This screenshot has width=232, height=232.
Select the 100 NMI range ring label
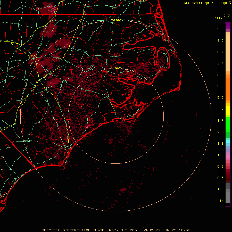(x=116, y=20)
